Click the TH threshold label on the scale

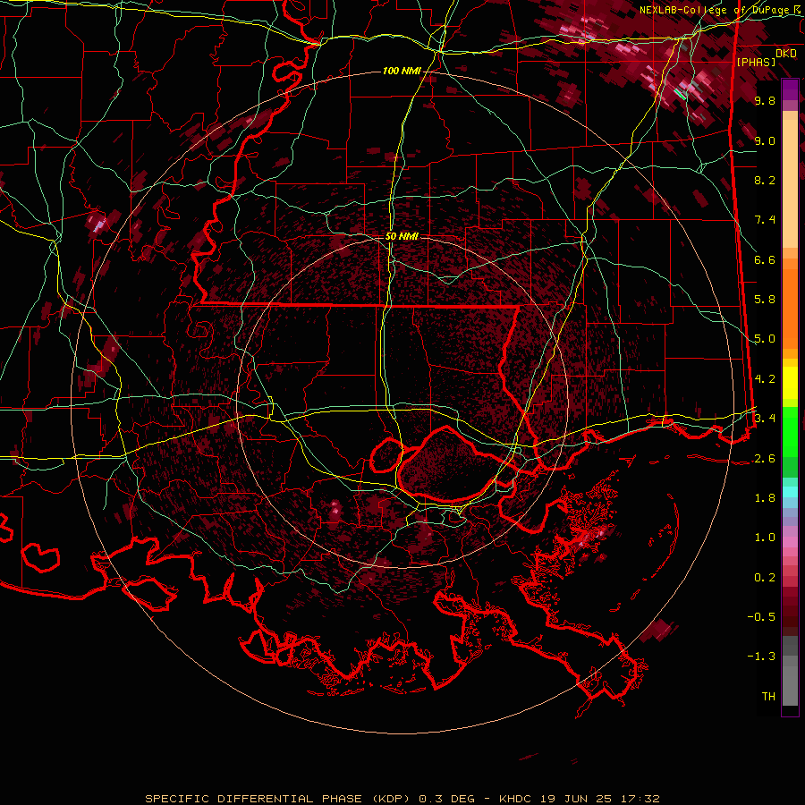coord(768,697)
